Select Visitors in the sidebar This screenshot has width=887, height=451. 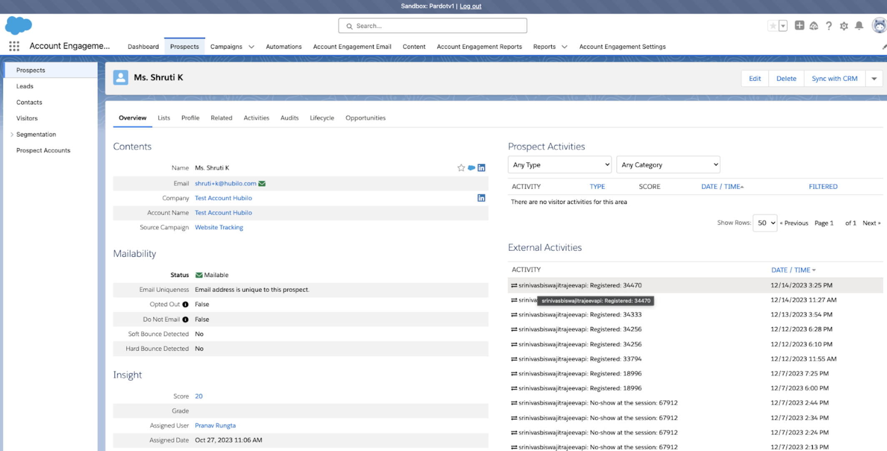pyautogui.click(x=27, y=118)
